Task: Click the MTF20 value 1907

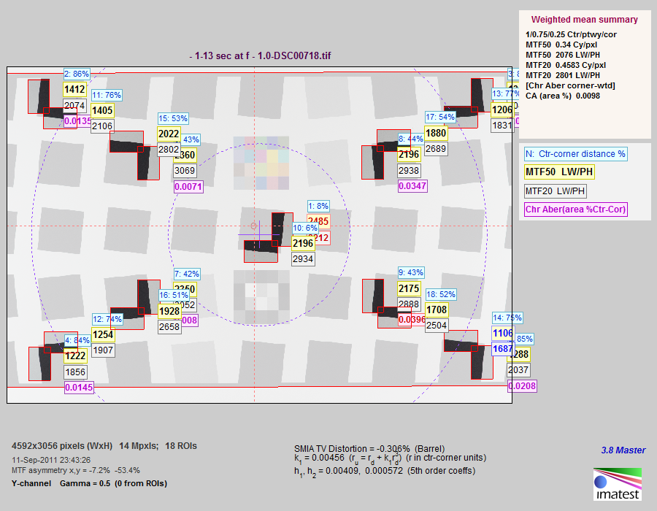Action: click(103, 350)
